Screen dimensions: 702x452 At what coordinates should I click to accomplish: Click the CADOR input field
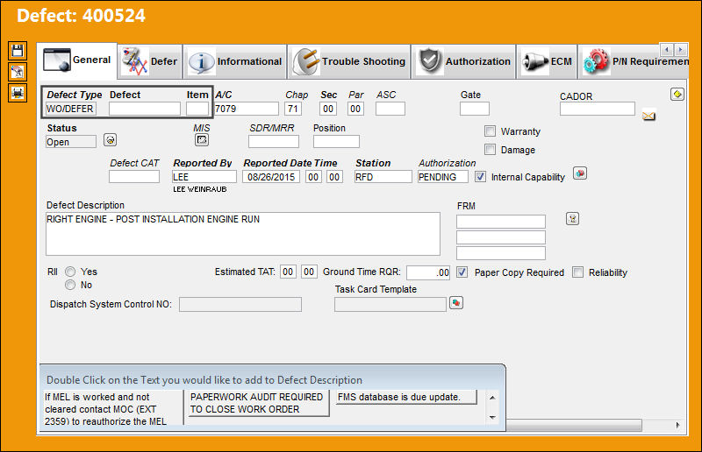[x=598, y=109]
